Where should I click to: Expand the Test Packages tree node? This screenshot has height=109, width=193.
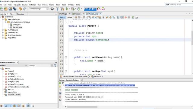tap(3, 30)
